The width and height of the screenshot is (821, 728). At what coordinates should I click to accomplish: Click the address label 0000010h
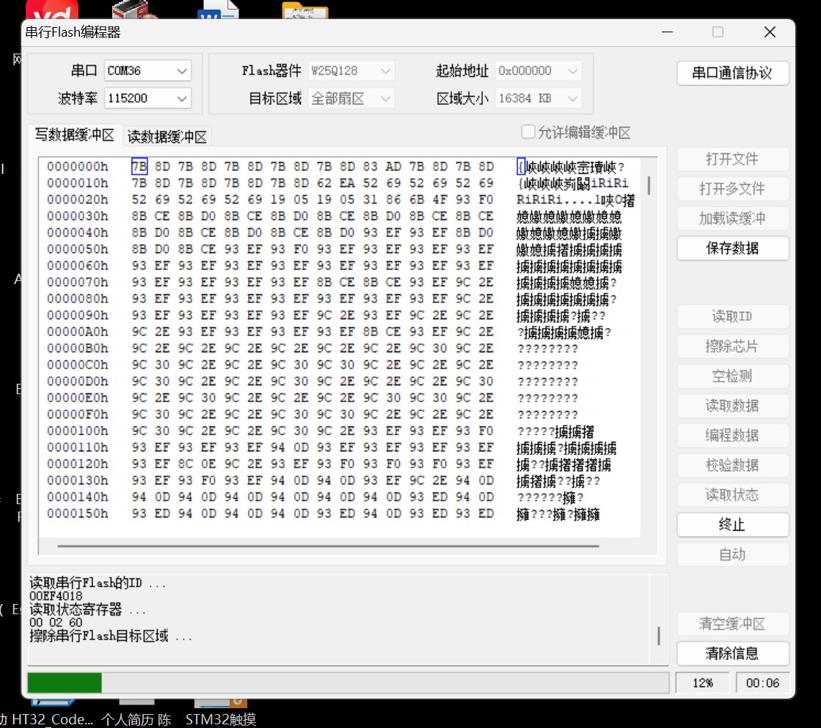[x=78, y=183]
